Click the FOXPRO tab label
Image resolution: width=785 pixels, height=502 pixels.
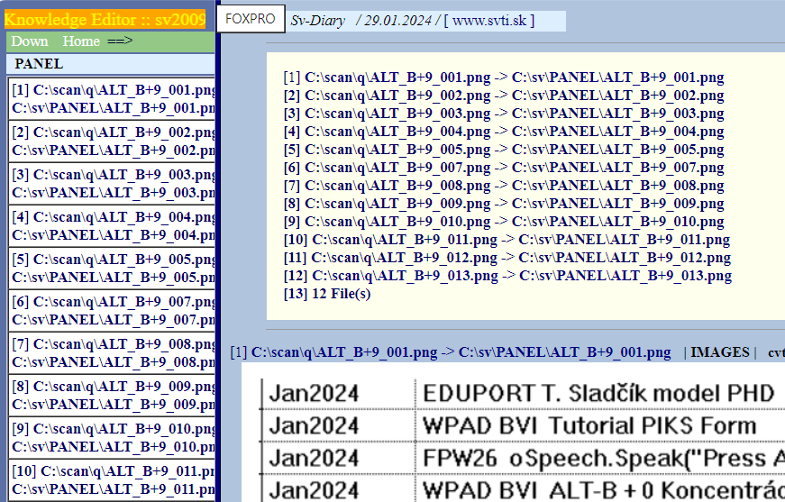click(x=251, y=19)
